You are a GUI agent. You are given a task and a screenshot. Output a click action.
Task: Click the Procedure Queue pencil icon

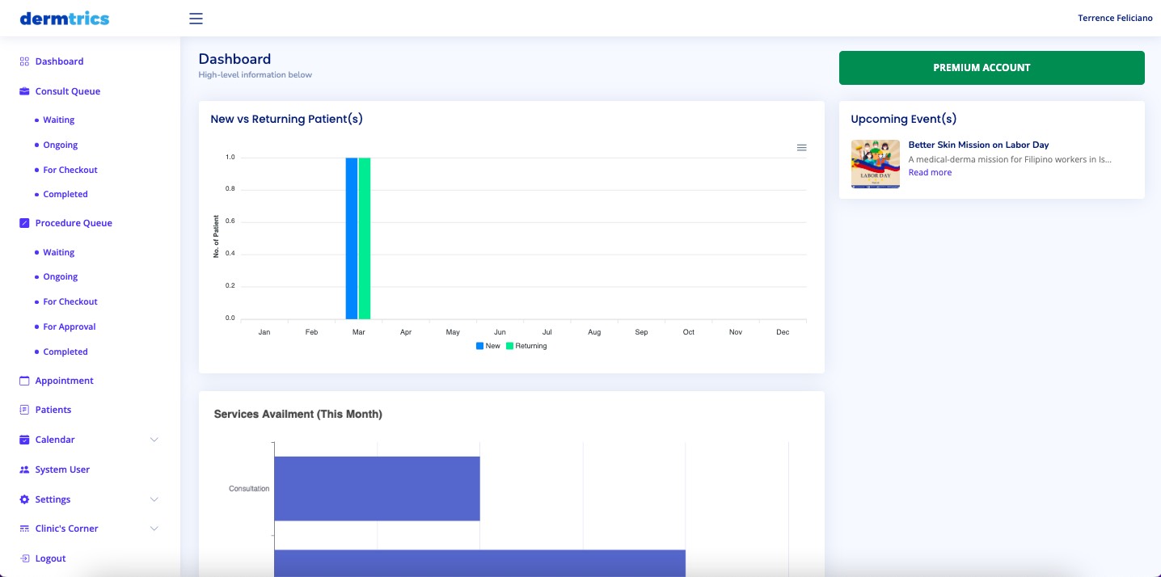click(24, 223)
